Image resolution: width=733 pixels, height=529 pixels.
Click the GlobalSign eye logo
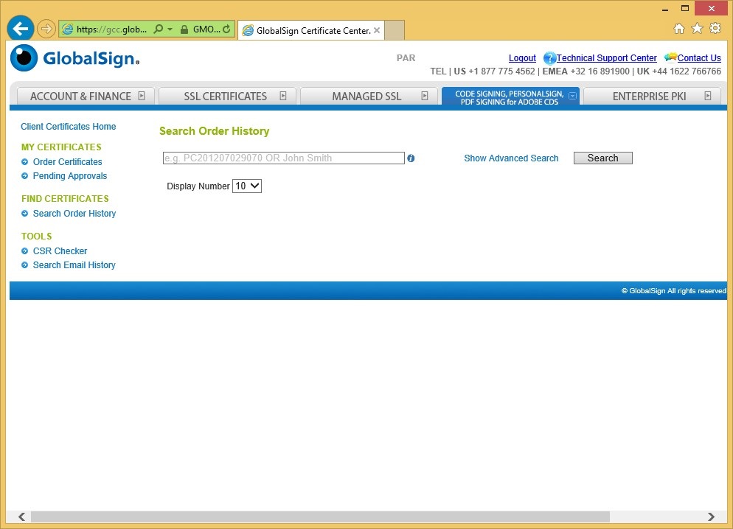[24, 58]
